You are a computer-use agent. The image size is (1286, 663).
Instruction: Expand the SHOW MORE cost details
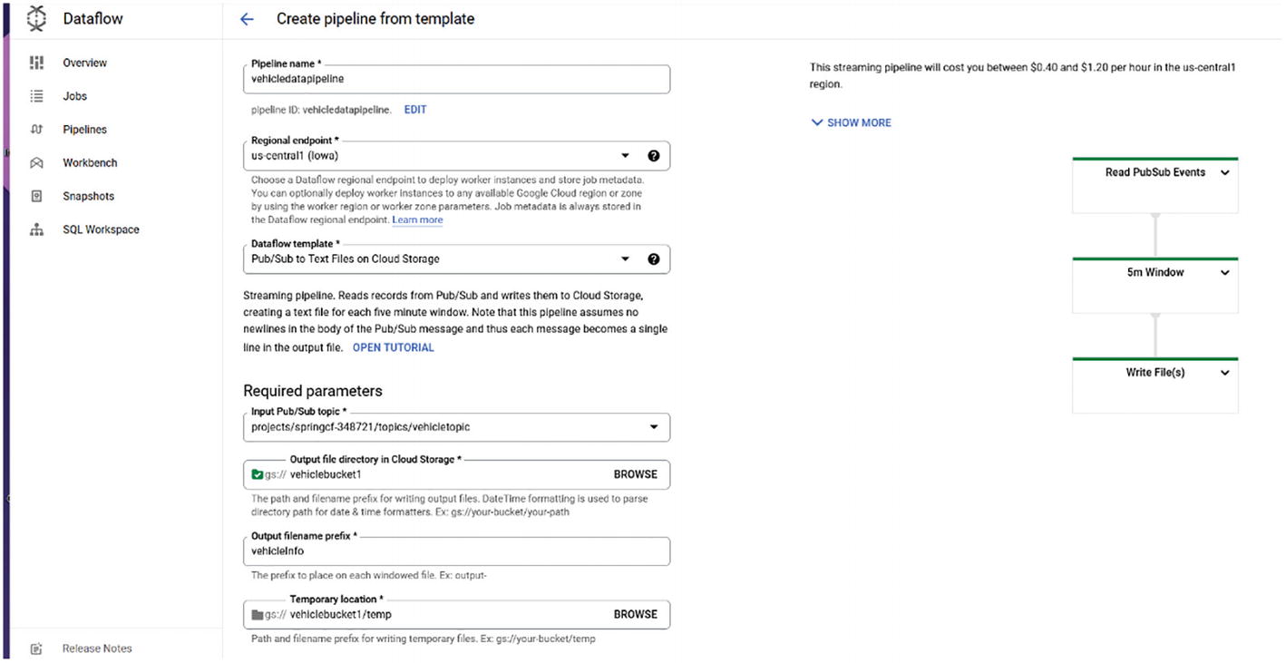(852, 122)
